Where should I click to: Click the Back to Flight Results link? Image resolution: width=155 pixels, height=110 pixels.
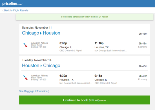point(15,10)
